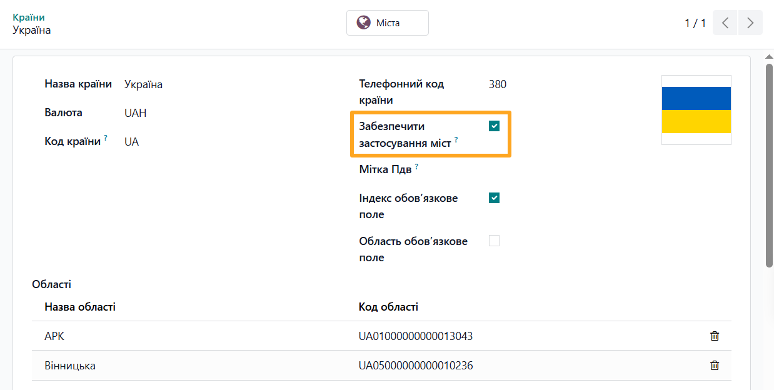
Task: Click the Мітка Пдв label
Action: [385, 169]
